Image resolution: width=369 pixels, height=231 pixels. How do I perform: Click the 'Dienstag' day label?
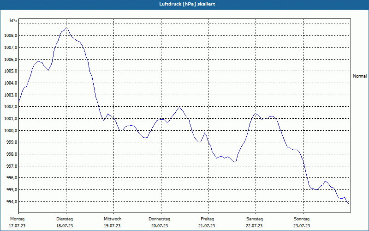pos(65,219)
